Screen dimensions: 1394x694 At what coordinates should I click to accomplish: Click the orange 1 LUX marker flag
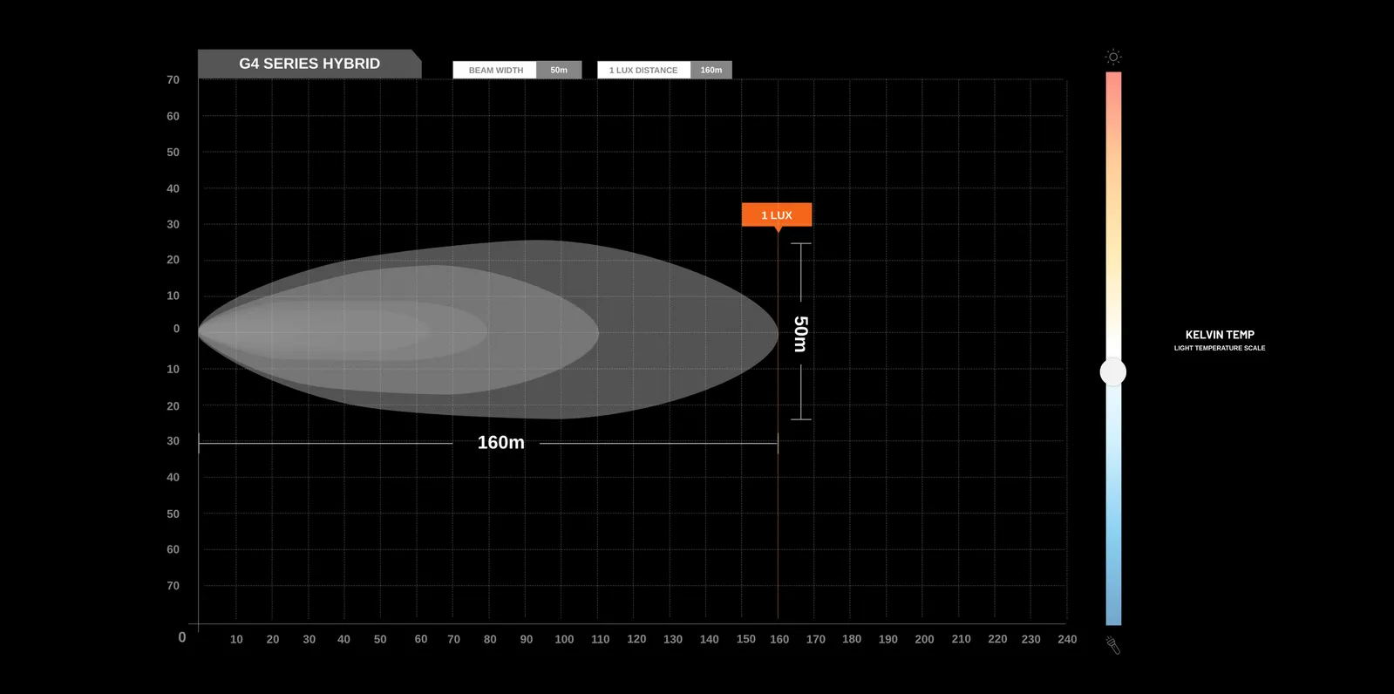pos(776,214)
